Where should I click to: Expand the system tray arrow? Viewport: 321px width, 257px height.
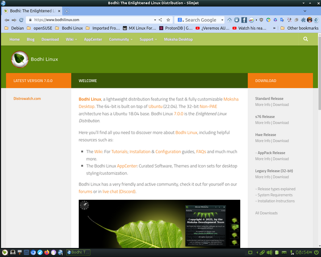[x=257, y=252]
